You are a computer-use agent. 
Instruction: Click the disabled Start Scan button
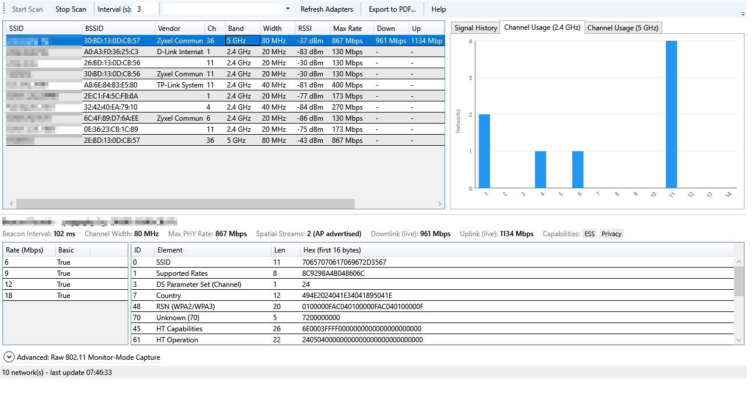coord(27,9)
